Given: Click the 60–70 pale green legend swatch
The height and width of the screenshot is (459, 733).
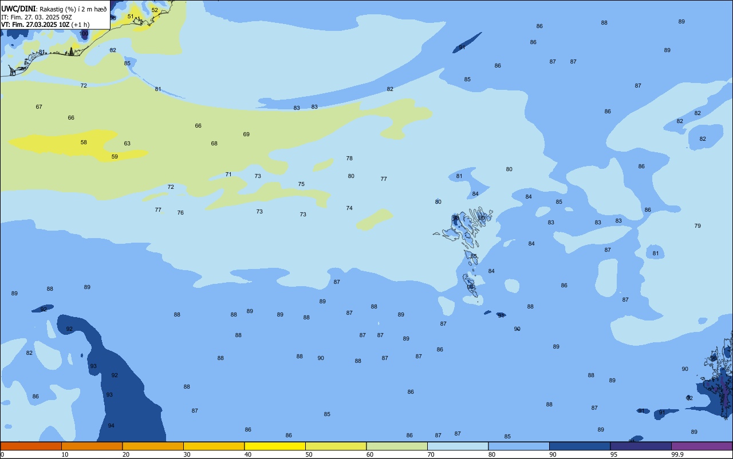Looking at the screenshot, I should click(397, 446).
